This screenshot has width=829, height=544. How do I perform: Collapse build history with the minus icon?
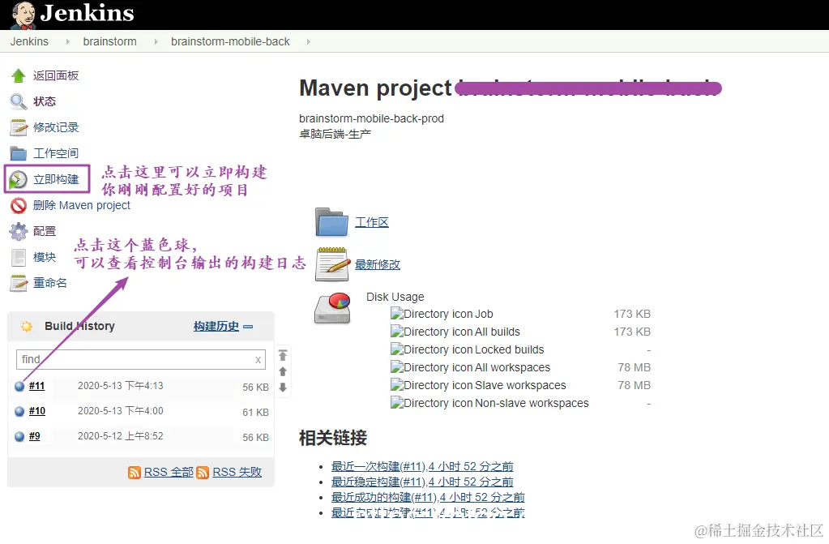click(248, 327)
